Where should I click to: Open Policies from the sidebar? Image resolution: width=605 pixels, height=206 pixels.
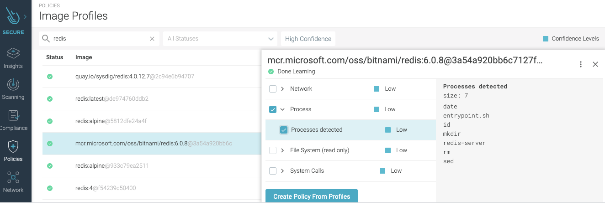[x=13, y=151]
